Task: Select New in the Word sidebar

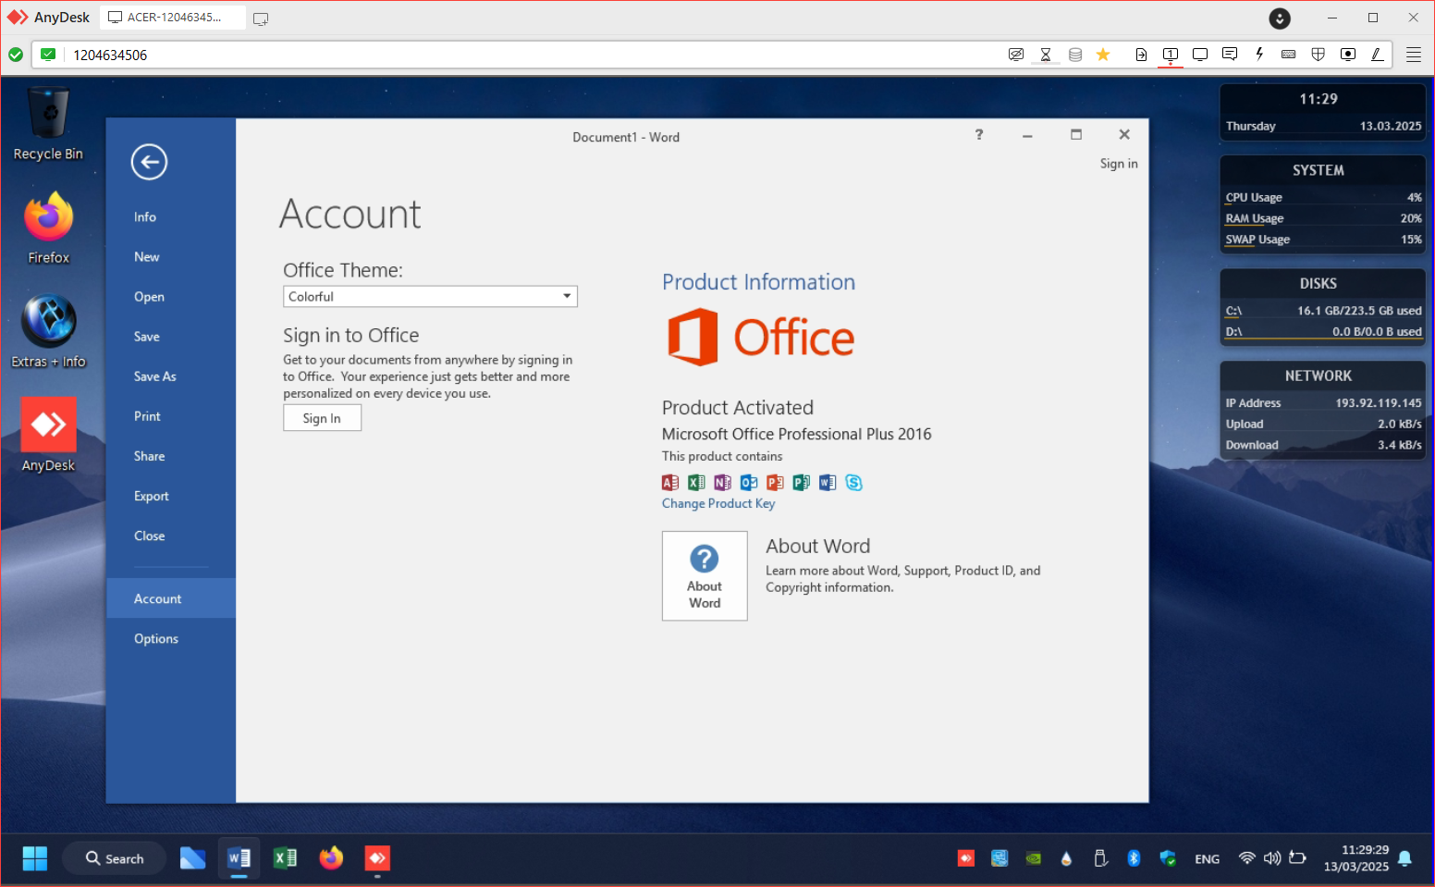Action: click(146, 256)
